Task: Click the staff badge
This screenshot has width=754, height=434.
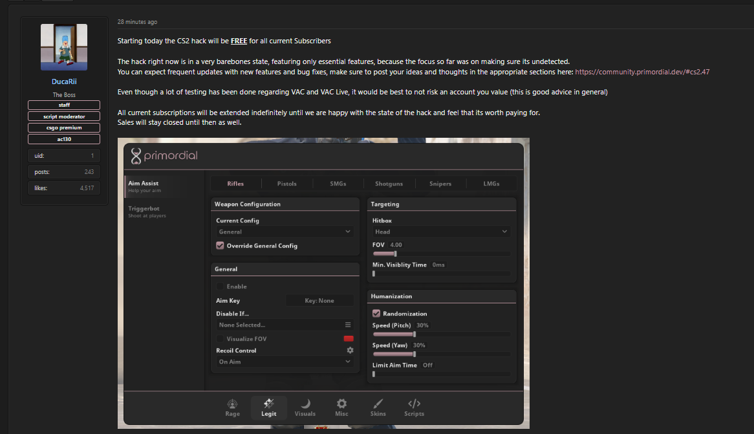Action: pyautogui.click(x=64, y=105)
